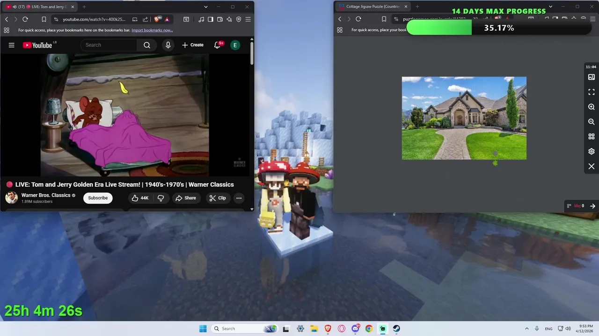The image size is (599, 336).
Task: Click the YouTube search magnifier button
Action: [147, 45]
